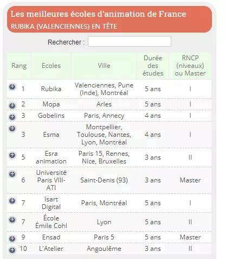225x259 pixels.
Task: Sort table by Rang column header
Action: pos(19,66)
